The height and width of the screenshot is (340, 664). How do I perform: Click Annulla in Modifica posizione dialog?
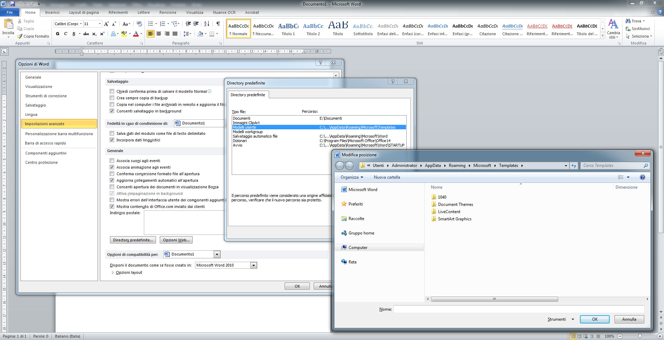629,319
